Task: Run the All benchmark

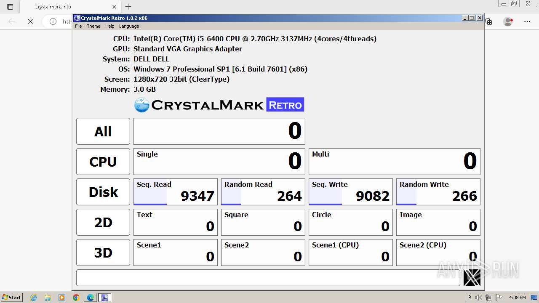Action: 103,131
